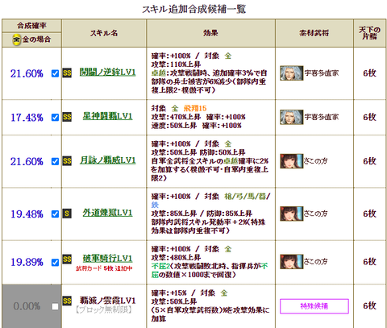Toggle the checkbox next to 19.48%
The height and width of the screenshot is (328, 387).
click(55, 214)
